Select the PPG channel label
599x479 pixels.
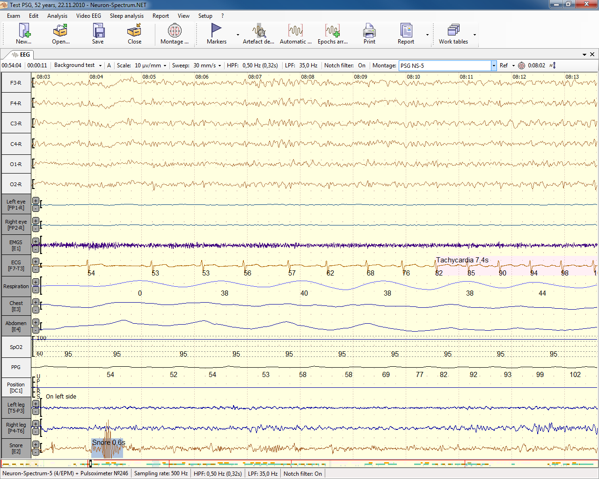(x=16, y=367)
